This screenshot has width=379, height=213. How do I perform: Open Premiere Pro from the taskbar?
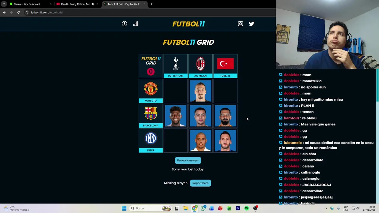click(x=238, y=208)
